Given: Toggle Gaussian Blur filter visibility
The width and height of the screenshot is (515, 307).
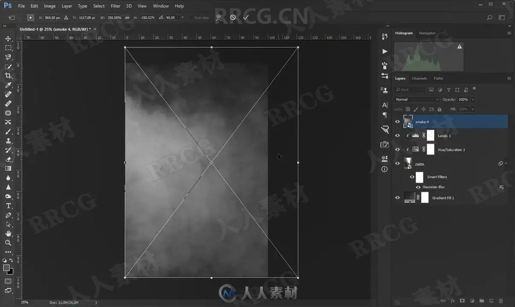Looking at the screenshot, I should tap(418, 187).
